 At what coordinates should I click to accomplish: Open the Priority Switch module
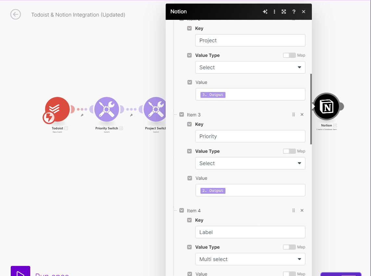point(107,109)
